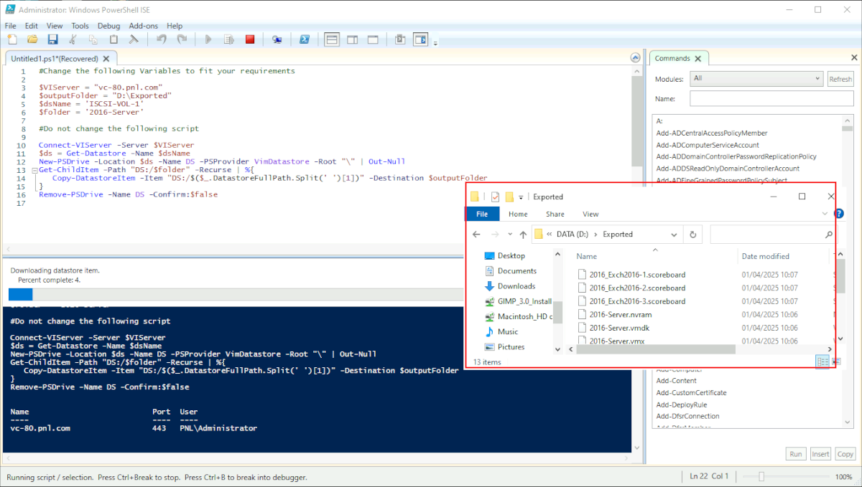
Task: Select Add-ADDSReadOnlyDomainControllerAccount command
Action: (728, 169)
